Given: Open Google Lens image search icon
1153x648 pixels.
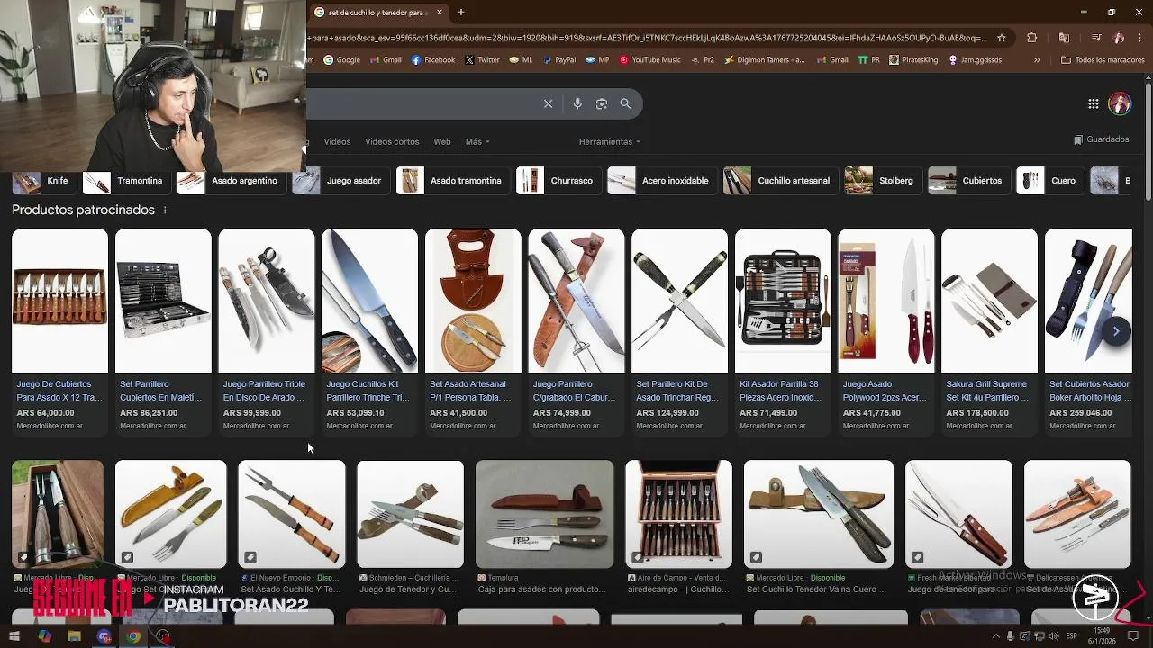Looking at the screenshot, I should pyautogui.click(x=602, y=103).
